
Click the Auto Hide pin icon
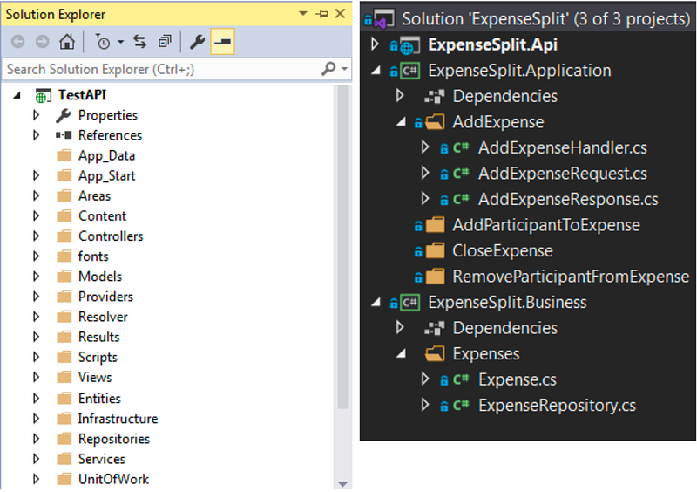tap(321, 14)
